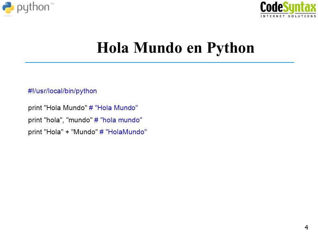This screenshot has height=238, width=318.
Task: Click the code 'print "hola", "mundo"'
Action: coord(60,120)
